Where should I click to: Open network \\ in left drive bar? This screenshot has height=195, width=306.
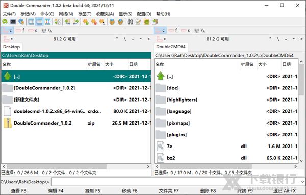coord(46,30)
